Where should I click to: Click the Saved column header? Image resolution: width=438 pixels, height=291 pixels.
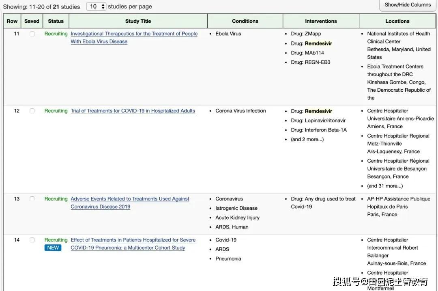[32, 21]
